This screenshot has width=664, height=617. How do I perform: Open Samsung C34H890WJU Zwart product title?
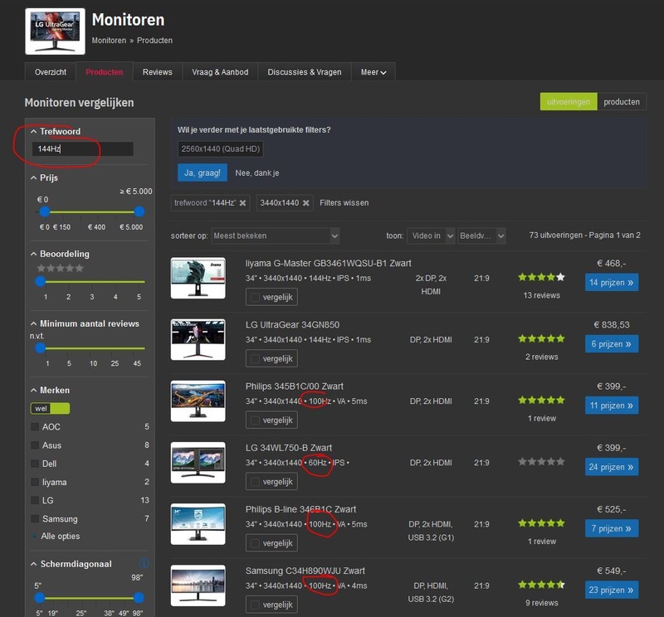pos(305,571)
